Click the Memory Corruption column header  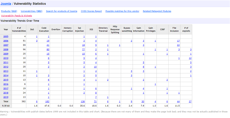(68, 30)
